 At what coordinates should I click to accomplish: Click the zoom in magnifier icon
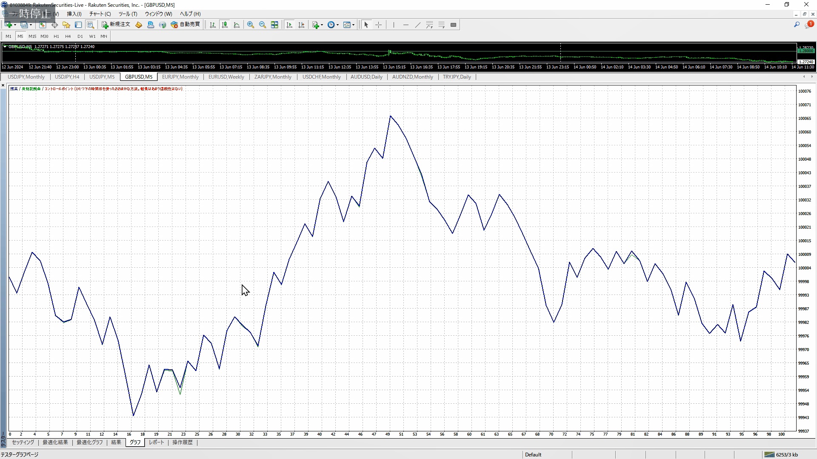[251, 25]
